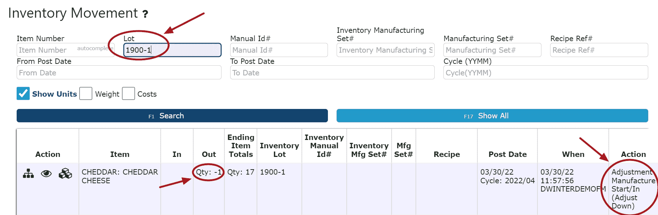Click the Post Date column header
This screenshot has width=658, height=215.
(x=507, y=154)
